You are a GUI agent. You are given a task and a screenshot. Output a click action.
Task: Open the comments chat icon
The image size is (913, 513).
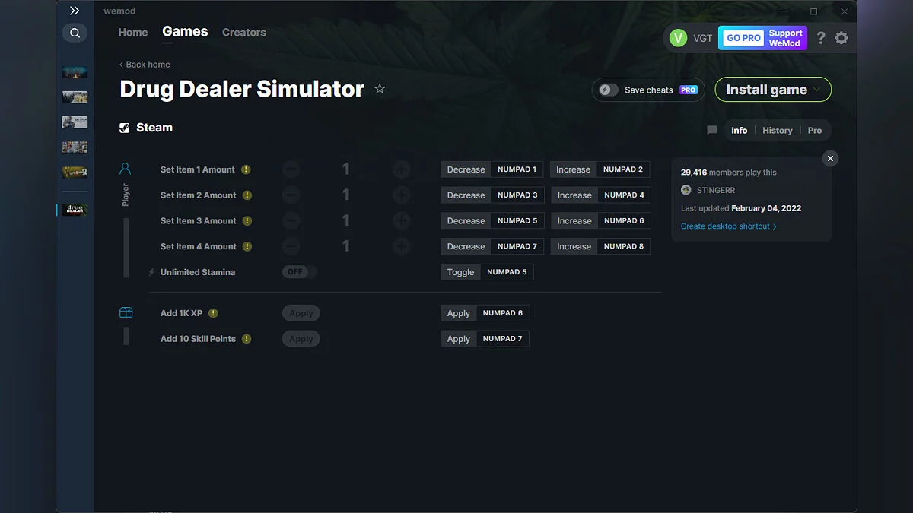[712, 131]
